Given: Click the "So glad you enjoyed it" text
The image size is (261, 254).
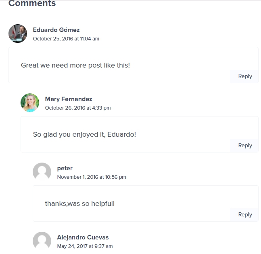Looking at the screenshot, I should (84, 134).
